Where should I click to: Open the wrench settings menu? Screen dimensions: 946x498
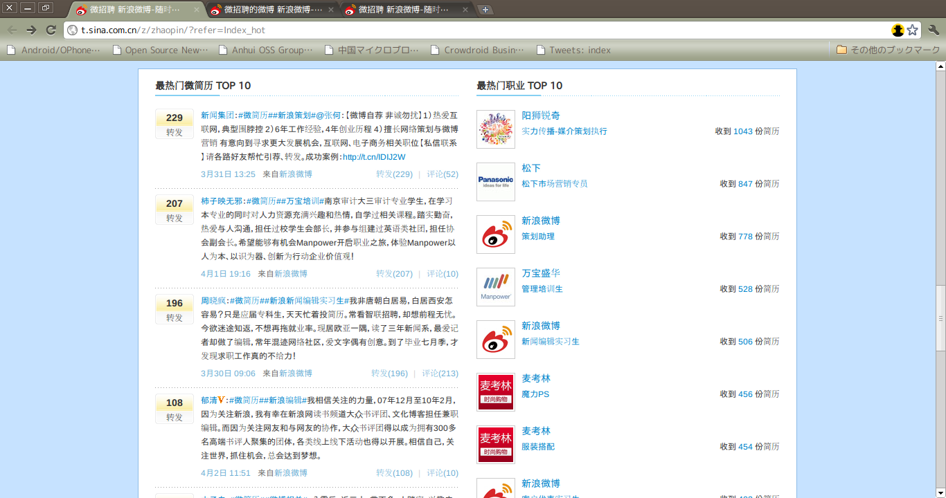click(934, 30)
